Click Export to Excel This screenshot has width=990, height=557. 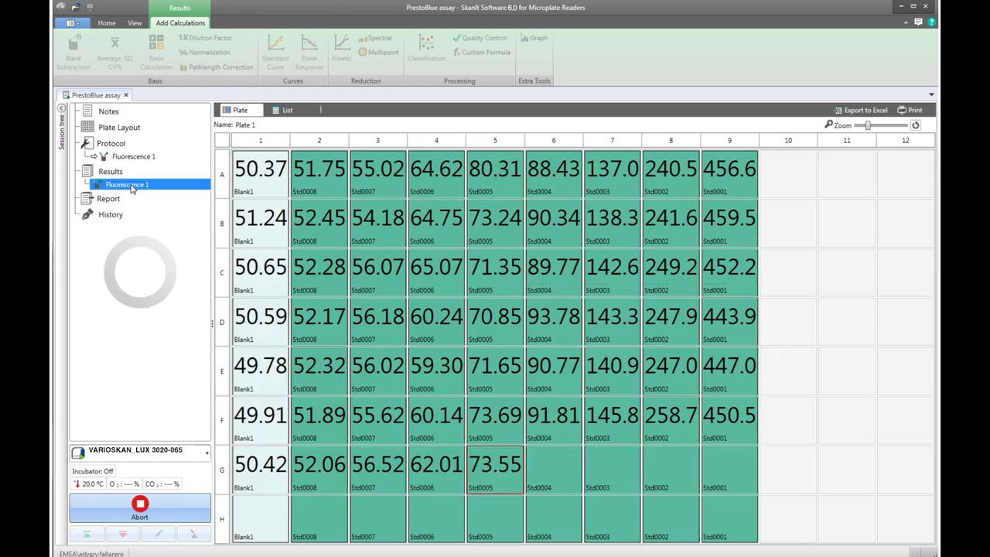[x=860, y=110]
